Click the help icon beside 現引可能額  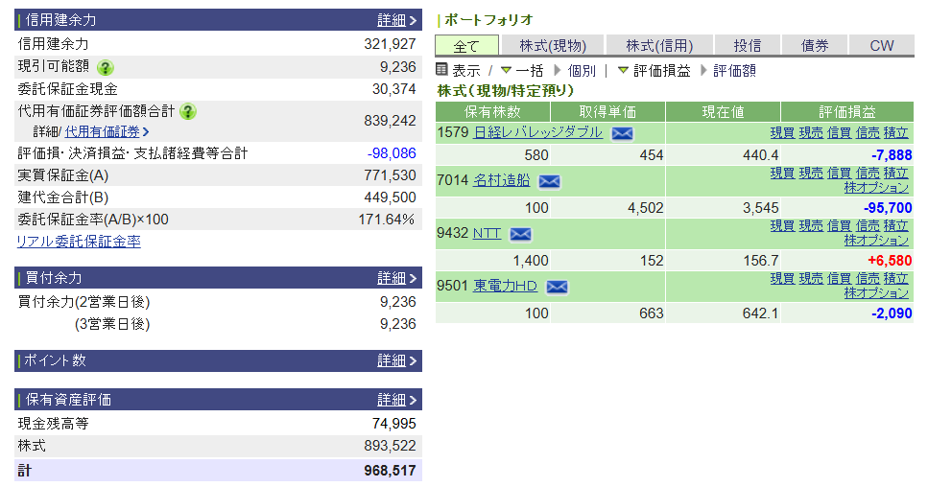point(106,67)
